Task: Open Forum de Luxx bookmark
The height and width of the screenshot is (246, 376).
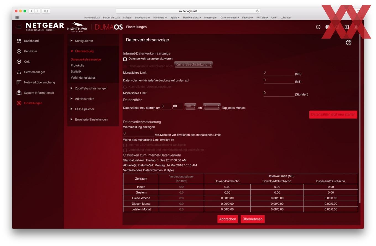Action: 111,17
